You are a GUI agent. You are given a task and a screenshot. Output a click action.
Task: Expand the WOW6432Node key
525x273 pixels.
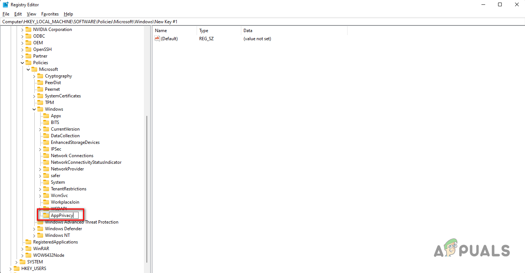coord(23,255)
